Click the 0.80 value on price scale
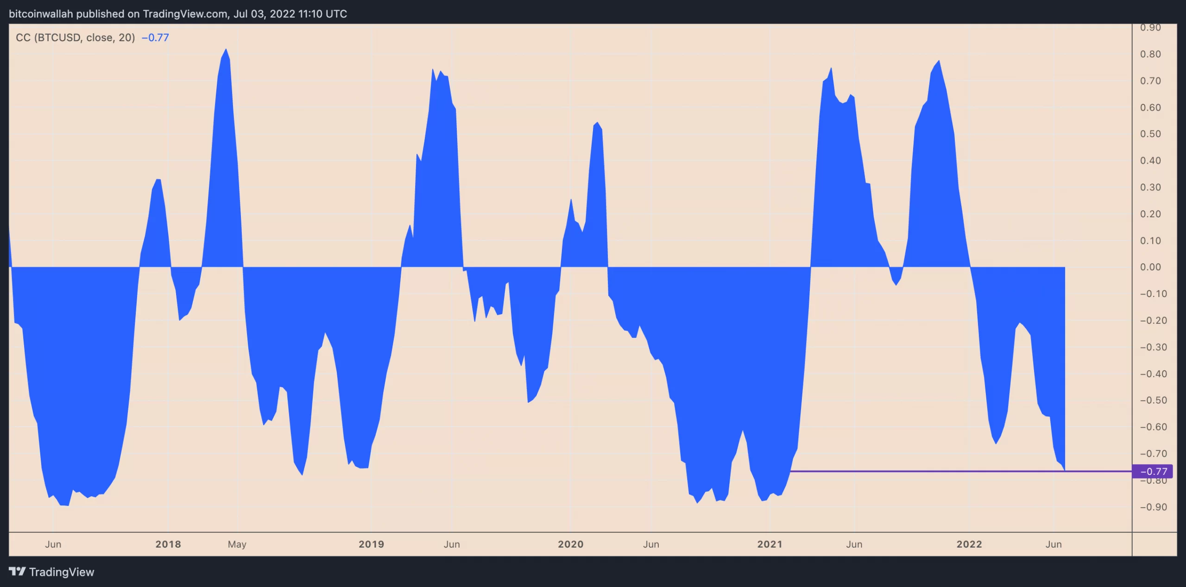Viewport: 1186px width, 587px height. pyautogui.click(x=1150, y=54)
